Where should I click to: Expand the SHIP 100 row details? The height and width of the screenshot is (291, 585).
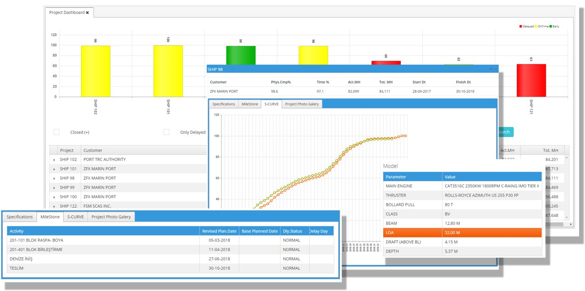(x=54, y=197)
